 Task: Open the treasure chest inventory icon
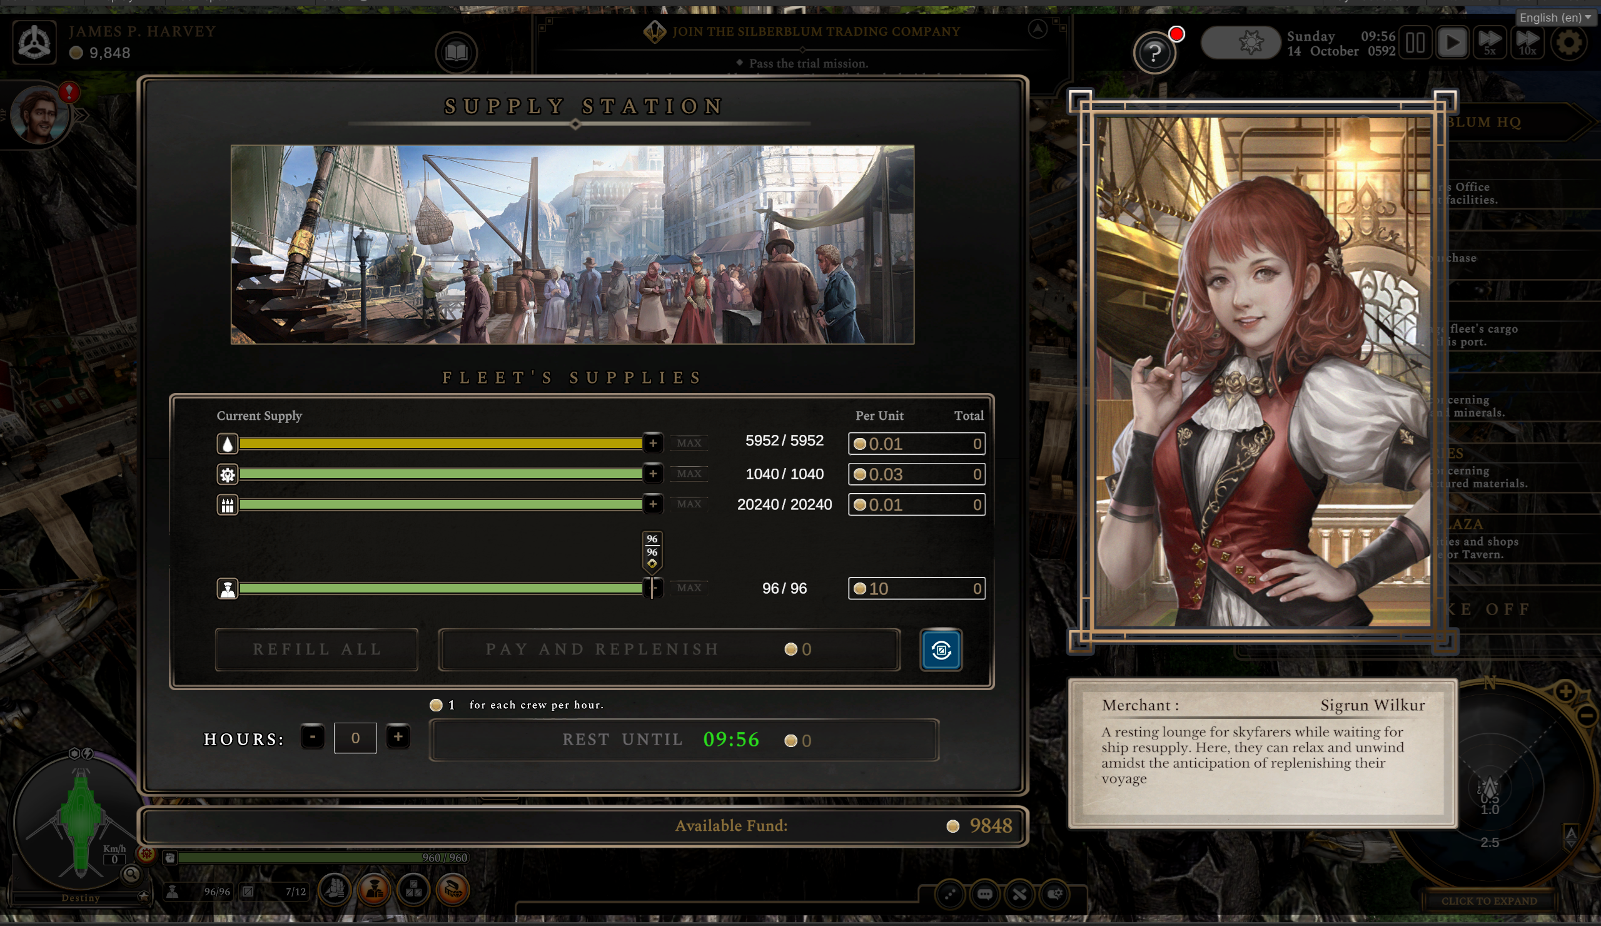[452, 890]
